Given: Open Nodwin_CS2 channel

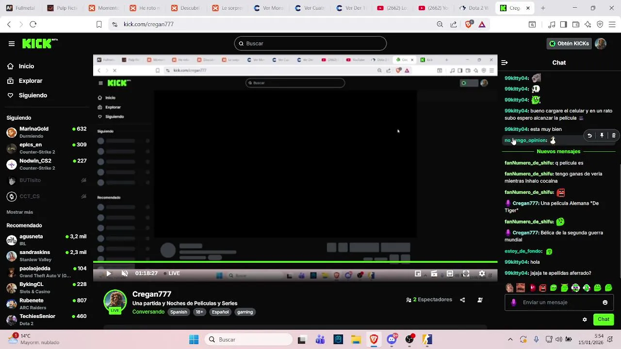Looking at the screenshot, I should pos(47,164).
